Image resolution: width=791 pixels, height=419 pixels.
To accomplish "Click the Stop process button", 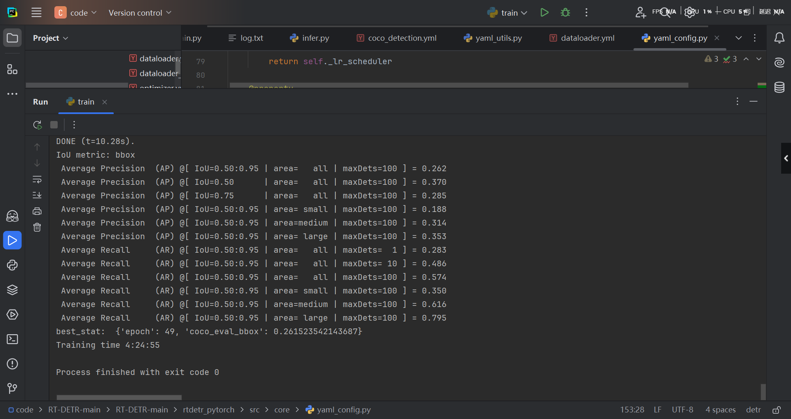I will click(54, 125).
